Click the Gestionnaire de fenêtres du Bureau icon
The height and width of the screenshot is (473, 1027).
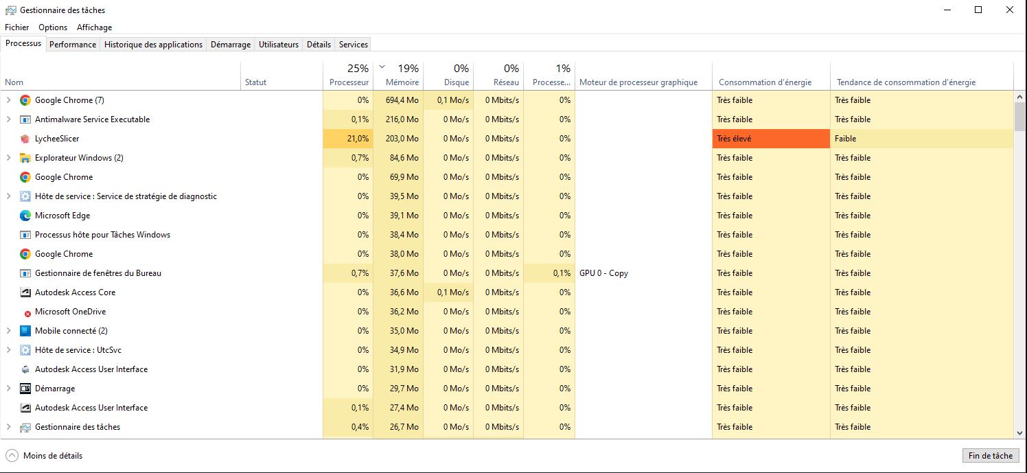25,273
